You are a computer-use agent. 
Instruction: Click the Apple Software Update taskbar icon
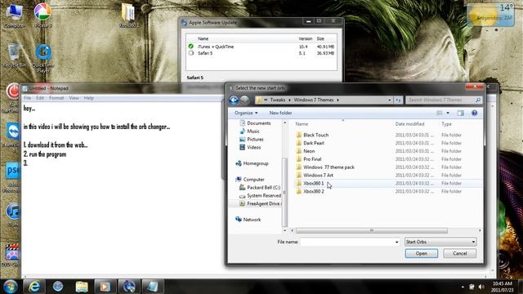(x=129, y=287)
